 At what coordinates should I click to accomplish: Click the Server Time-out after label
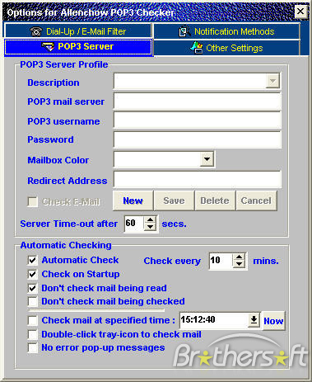click(69, 224)
